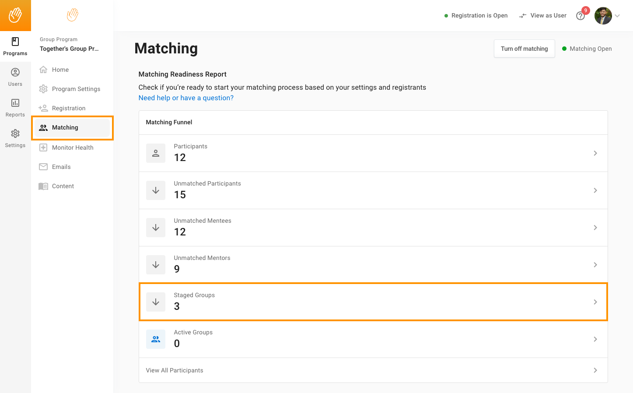Viewport: 633px width, 393px height.
Task: Click the orange hand logo in corner
Action: pos(15,15)
